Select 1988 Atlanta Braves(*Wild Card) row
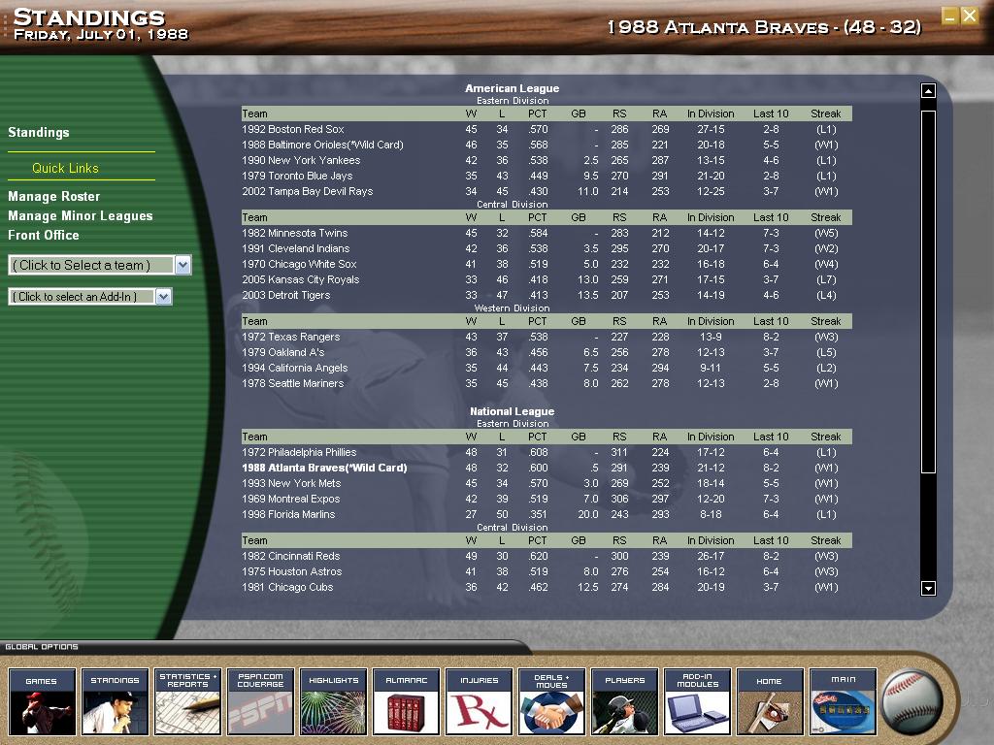Viewport: 994px width, 745px height. pos(547,468)
